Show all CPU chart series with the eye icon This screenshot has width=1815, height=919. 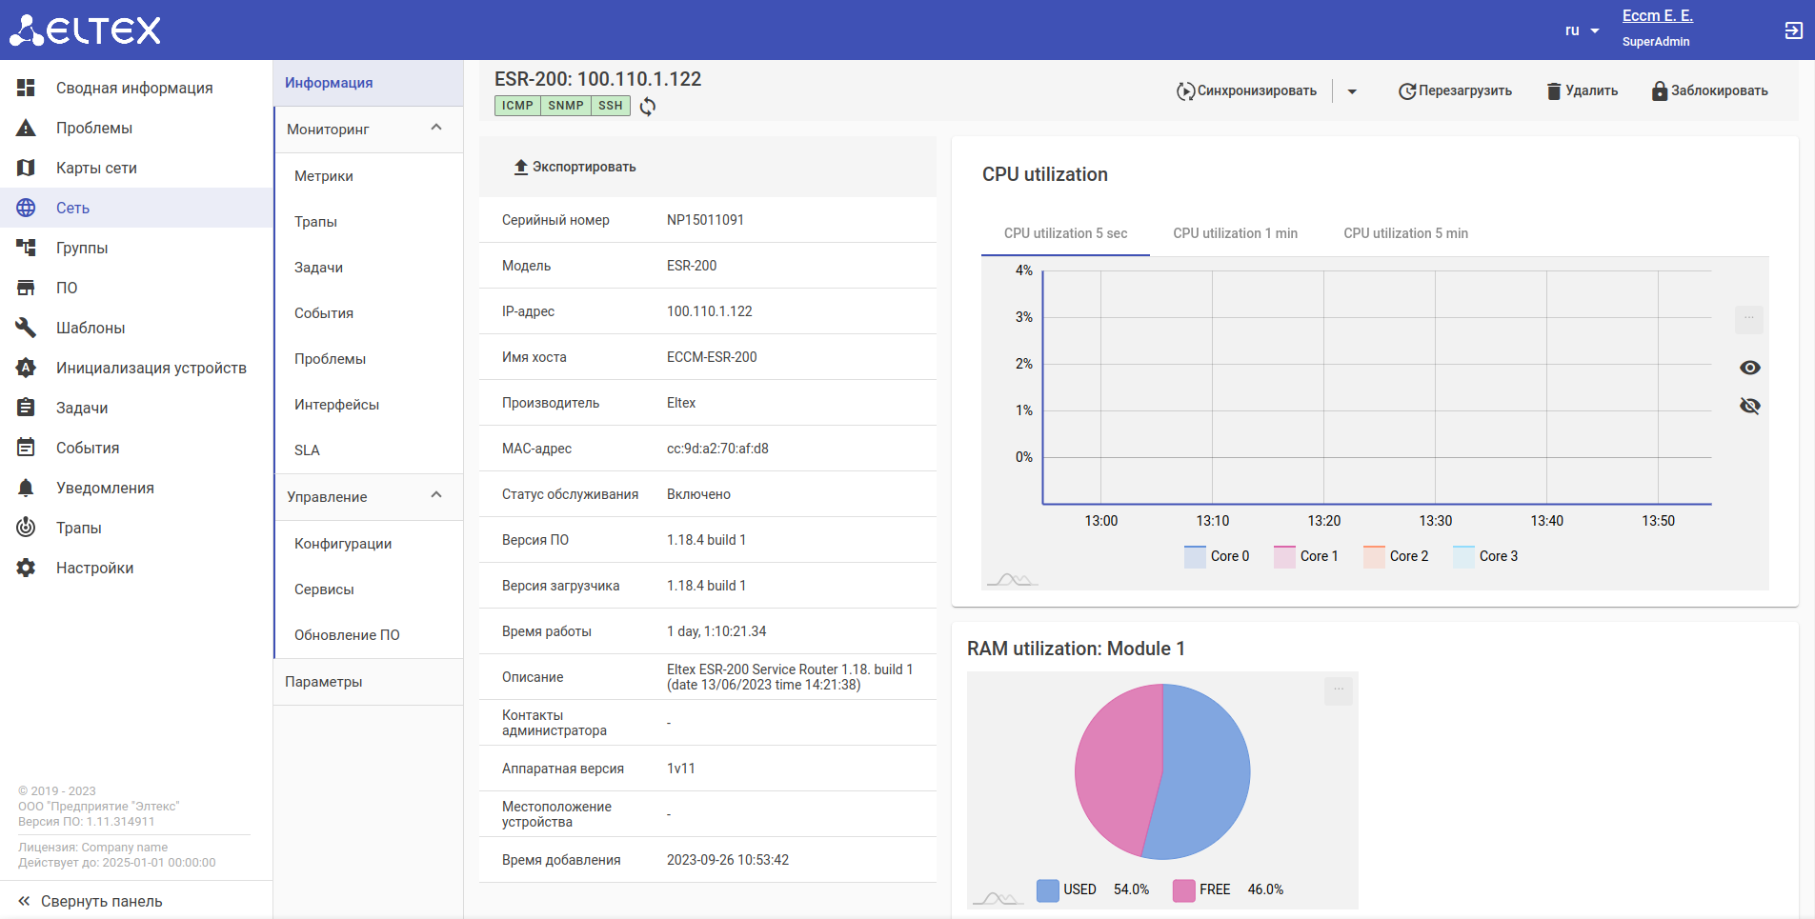(x=1749, y=368)
